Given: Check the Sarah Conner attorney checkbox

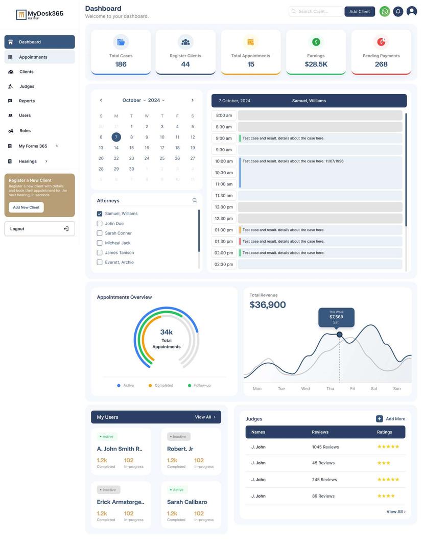Looking at the screenshot, I should coord(100,233).
